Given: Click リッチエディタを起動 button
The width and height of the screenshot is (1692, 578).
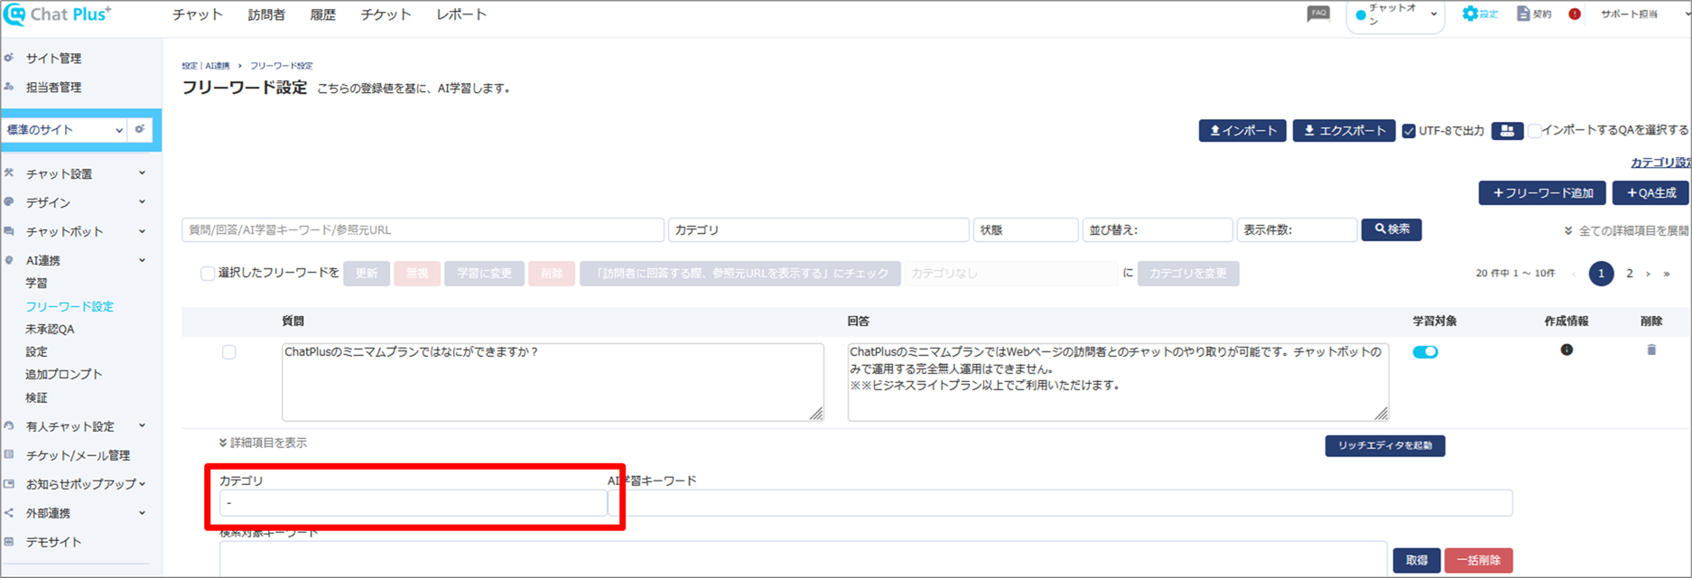Looking at the screenshot, I should pos(1385,445).
